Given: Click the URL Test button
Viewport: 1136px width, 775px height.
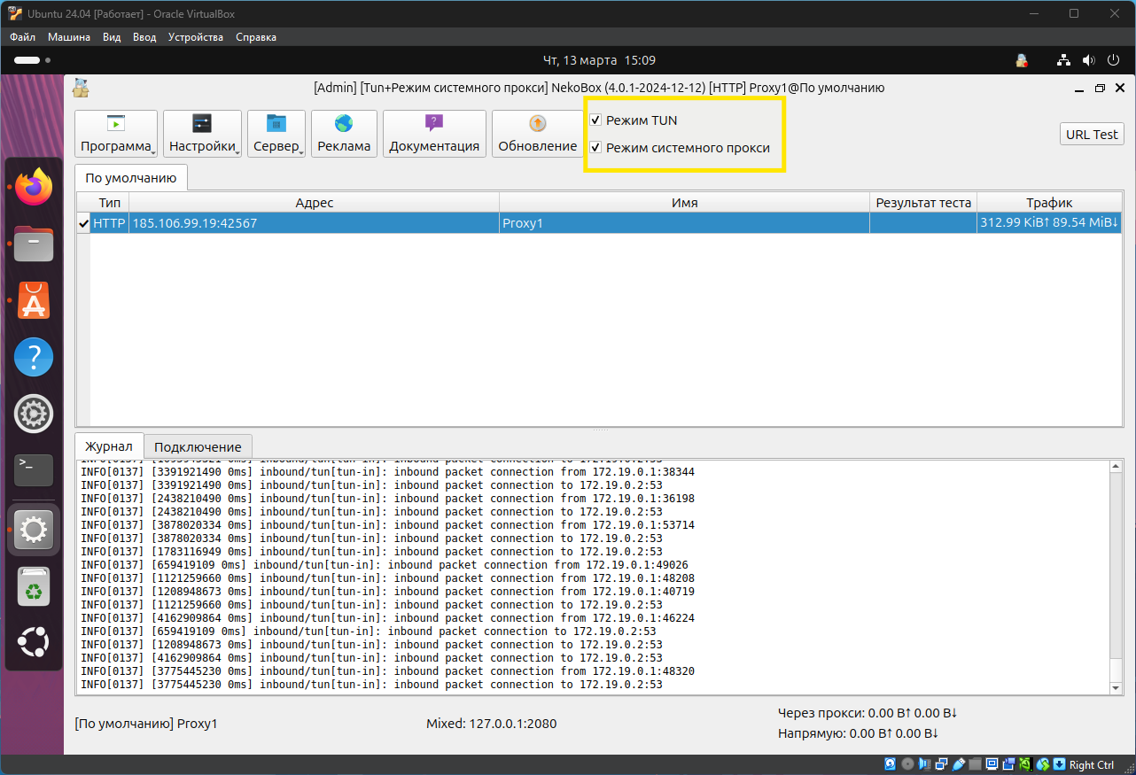Looking at the screenshot, I should click(x=1092, y=134).
